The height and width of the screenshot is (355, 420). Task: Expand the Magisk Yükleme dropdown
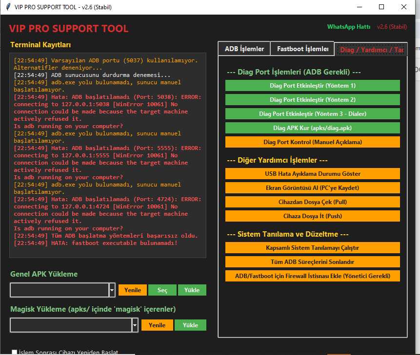tap(135, 325)
